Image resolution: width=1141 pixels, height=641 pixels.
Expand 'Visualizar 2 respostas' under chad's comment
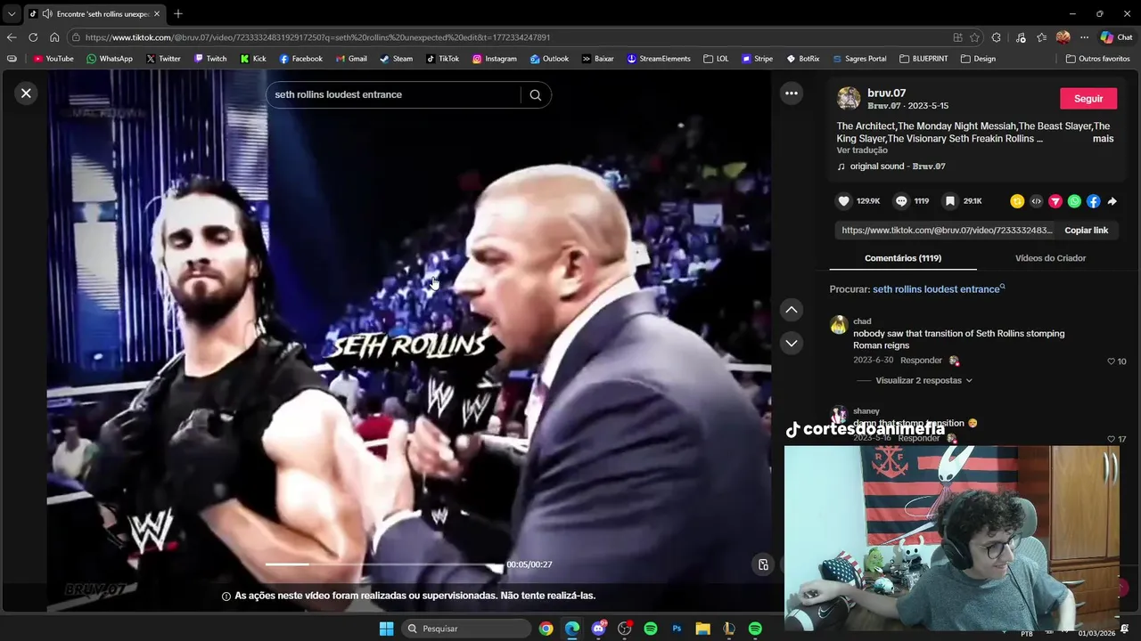[x=923, y=380]
